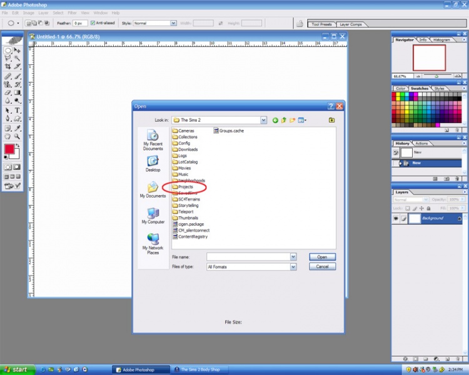This screenshot has width=469, height=375.
Task: Select the Slice tool
Action: click(17, 66)
